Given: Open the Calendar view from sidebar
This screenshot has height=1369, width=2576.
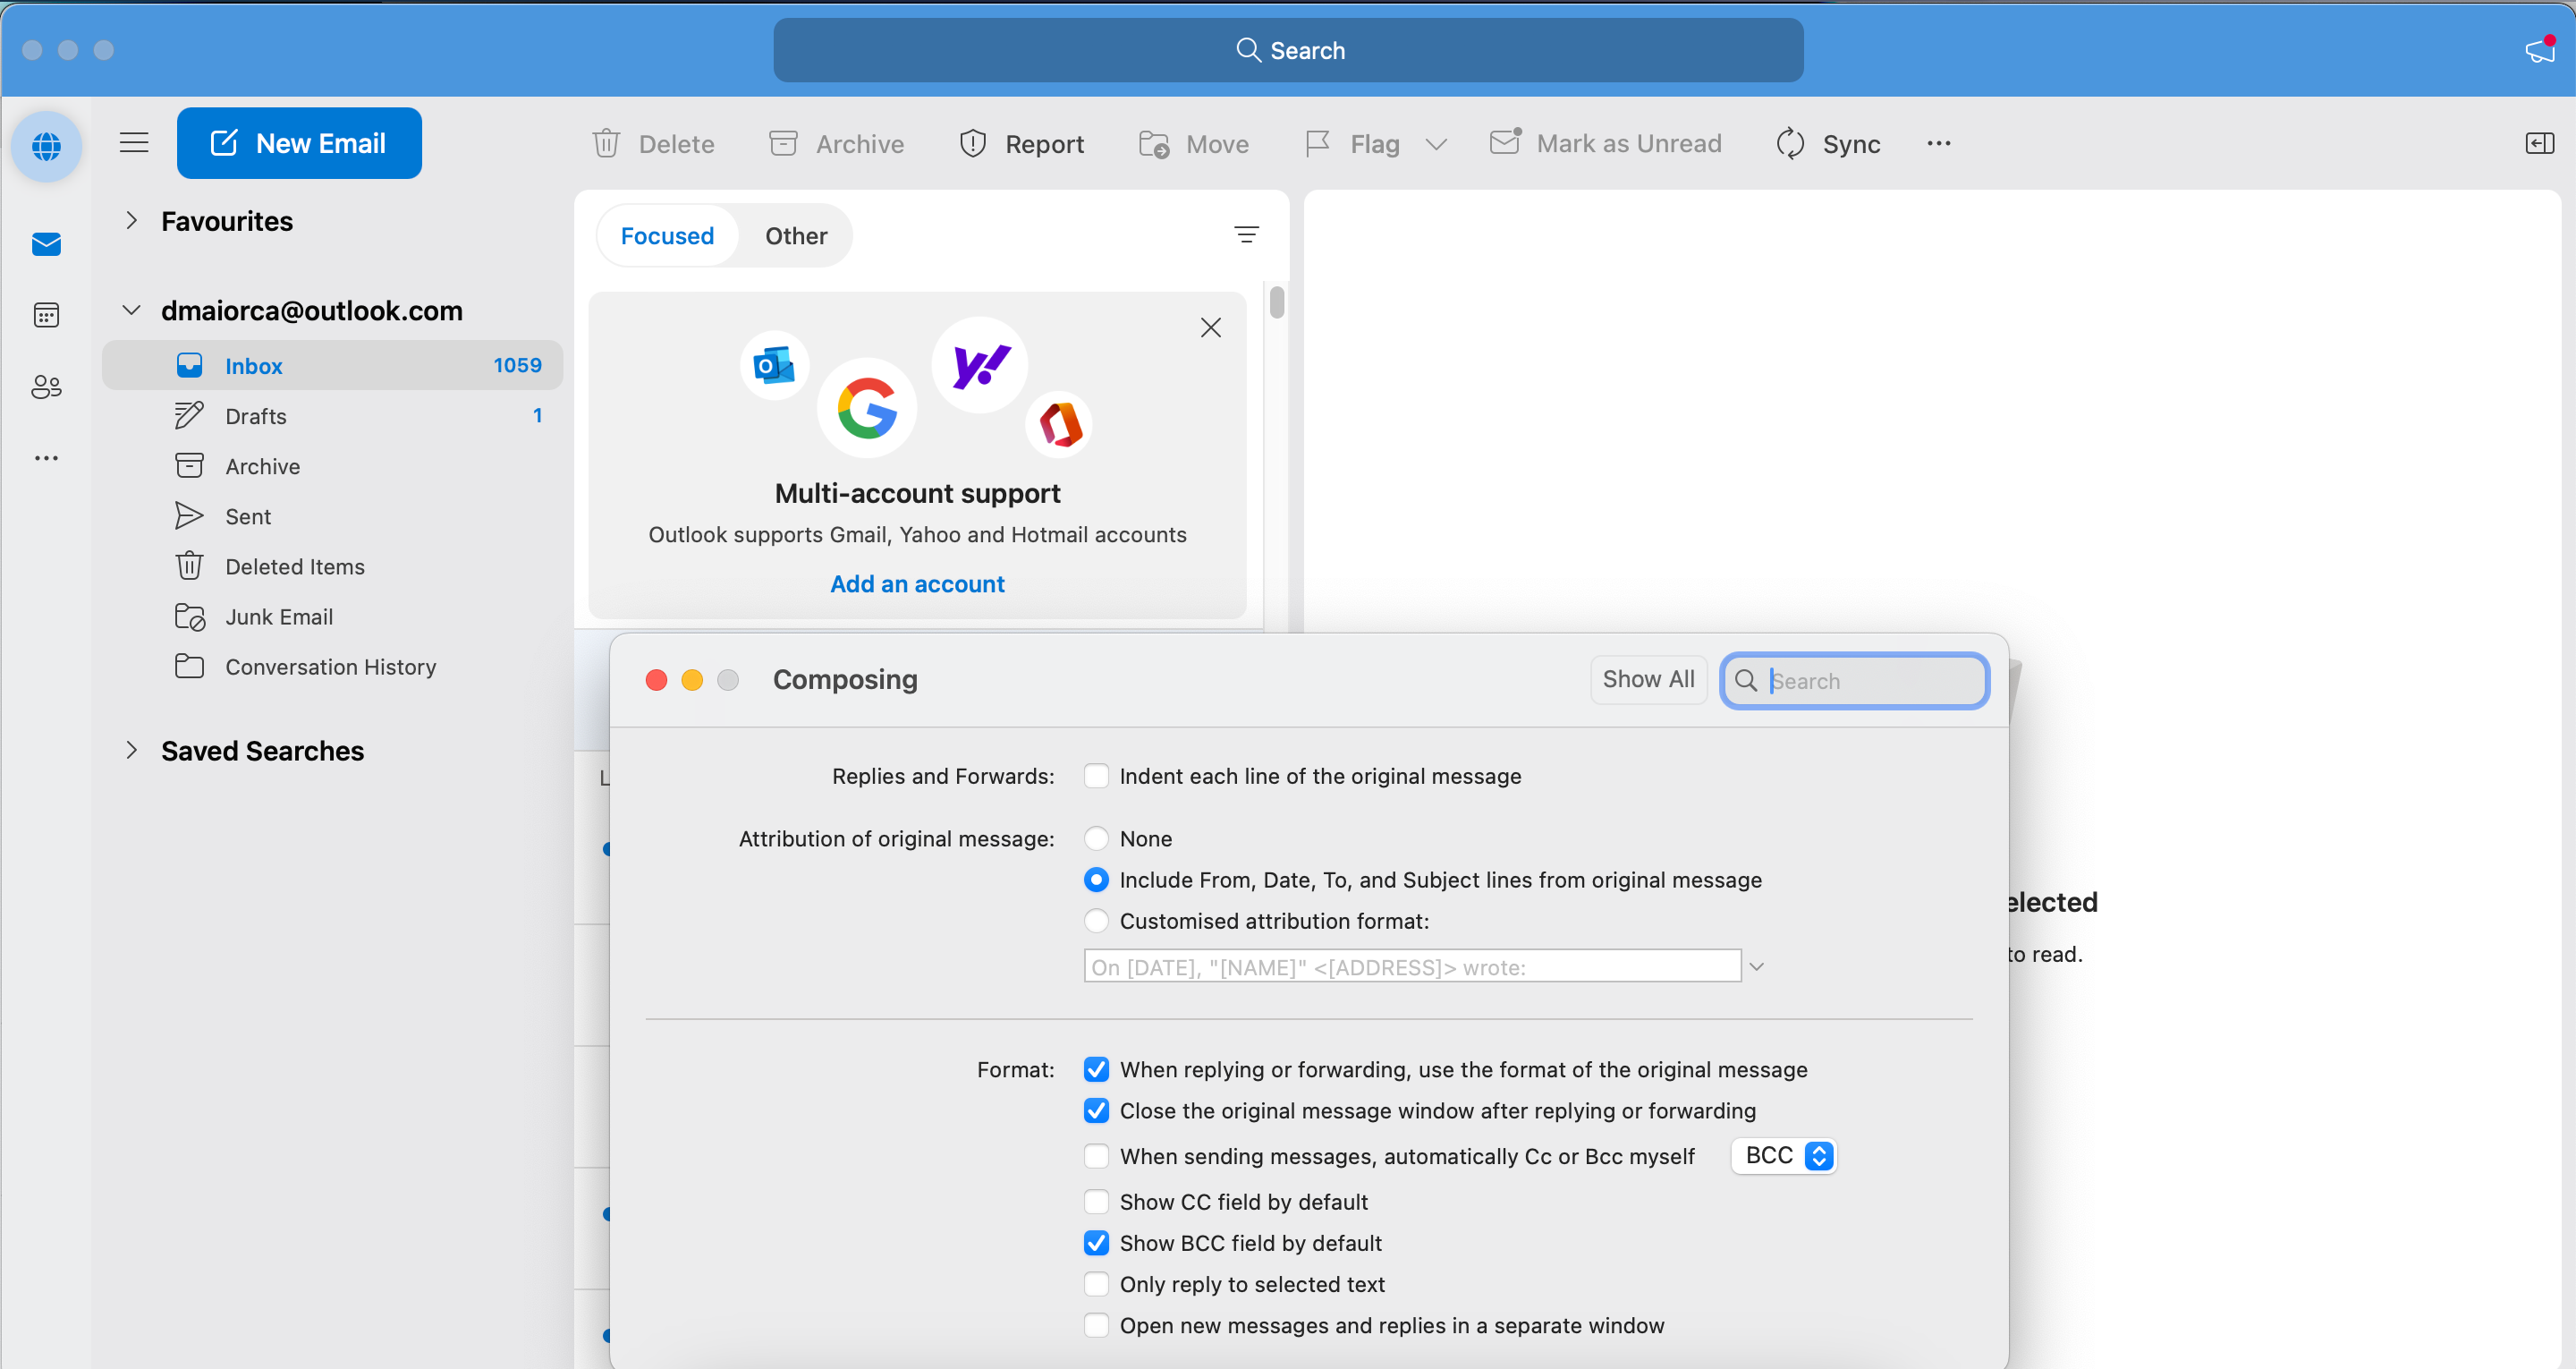Looking at the screenshot, I should (x=46, y=314).
